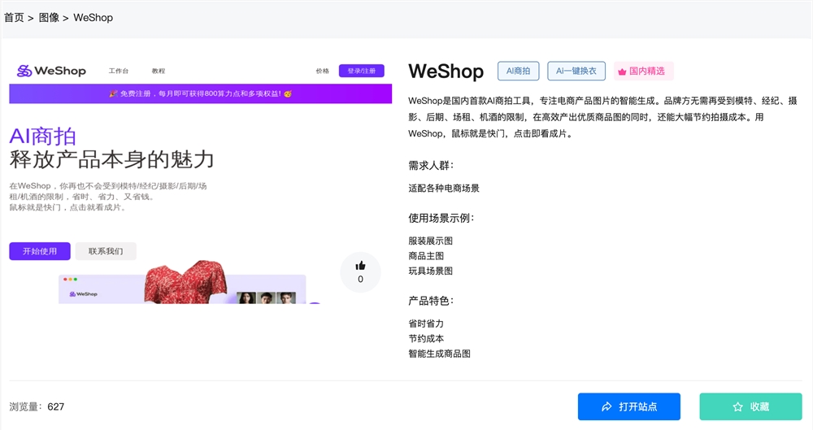Screen dimensions: 813x430
Task: Click the 联系我们 button
Action: [106, 251]
